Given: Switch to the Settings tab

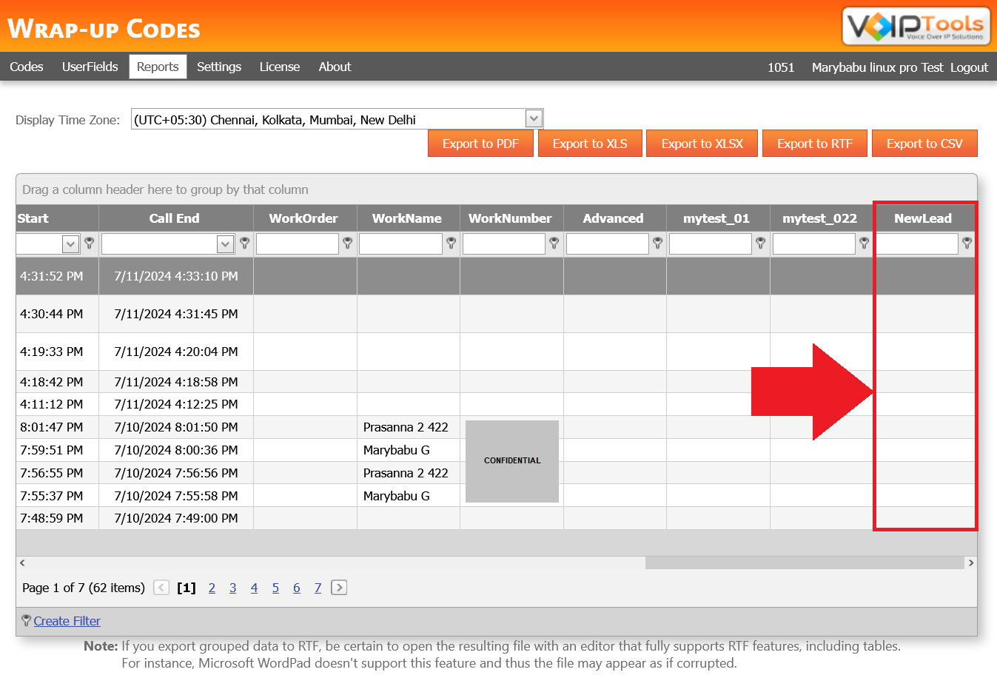Looking at the screenshot, I should [219, 67].
